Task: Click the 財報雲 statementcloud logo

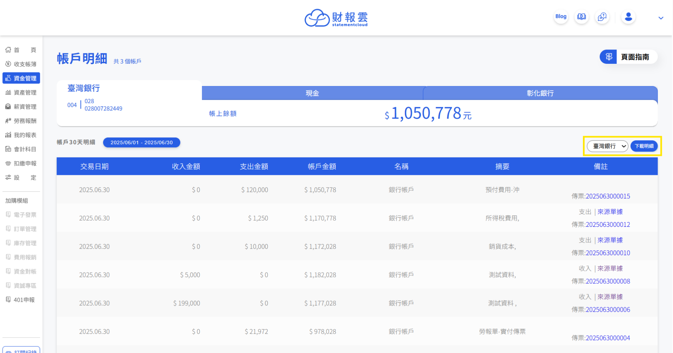Action: [x=336, y=18]
